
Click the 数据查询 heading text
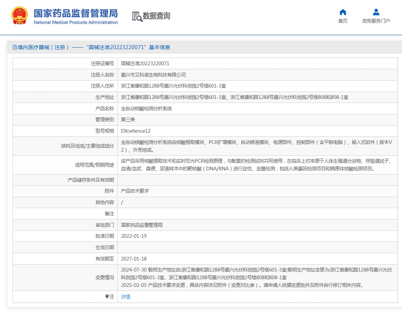156,16
